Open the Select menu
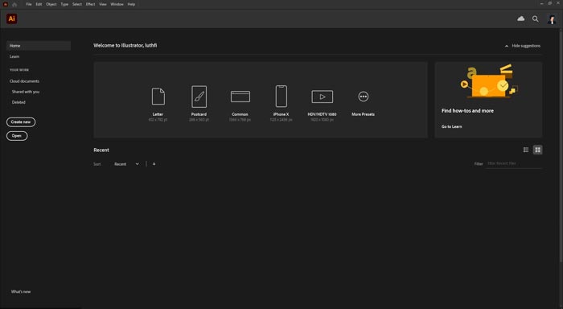 pos(77,4)
